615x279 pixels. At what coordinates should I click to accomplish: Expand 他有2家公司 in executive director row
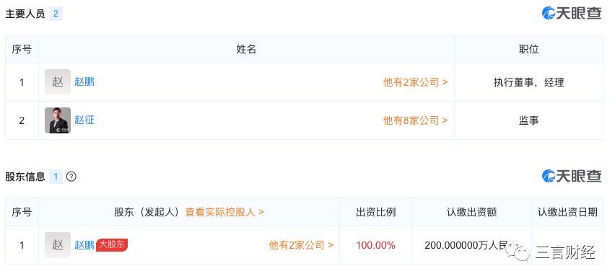point(415,82)
